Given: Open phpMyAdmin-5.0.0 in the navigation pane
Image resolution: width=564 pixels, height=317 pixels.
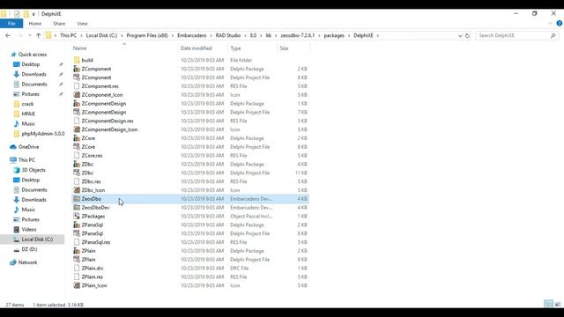Looking at the screenshot, I should coord(43,133).
